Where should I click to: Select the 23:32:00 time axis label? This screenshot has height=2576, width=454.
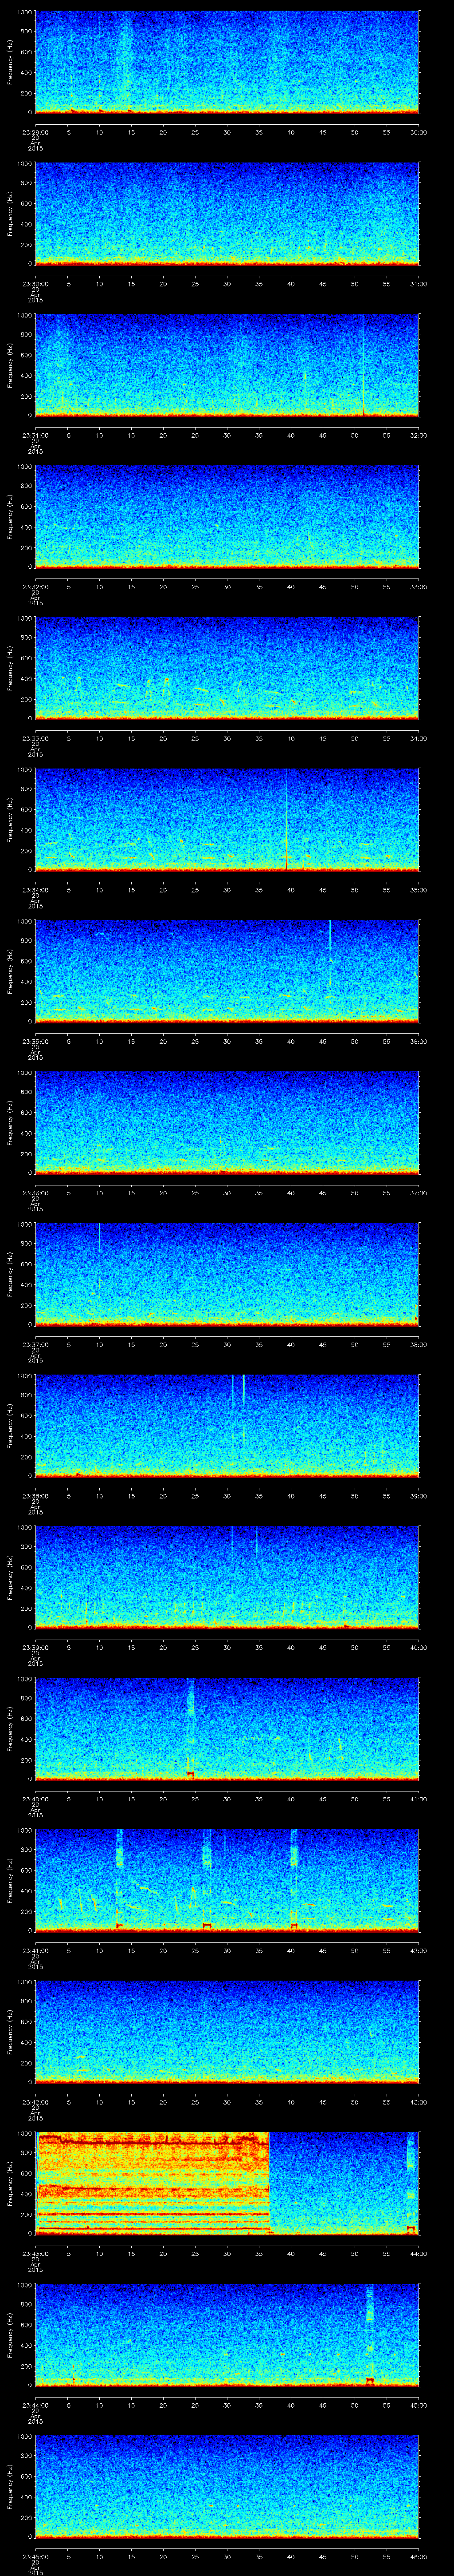[35, 587]
